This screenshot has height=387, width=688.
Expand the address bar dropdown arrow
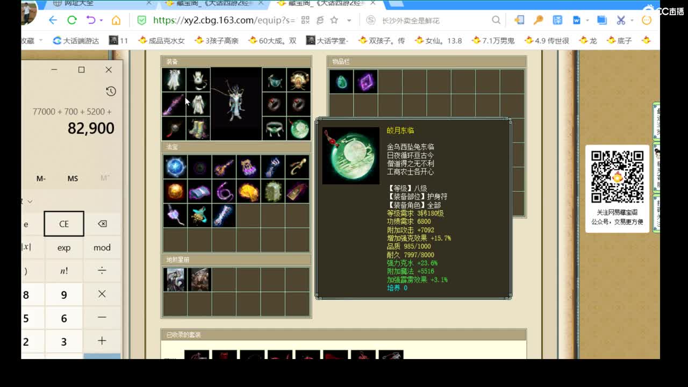(x=349, y=20)
